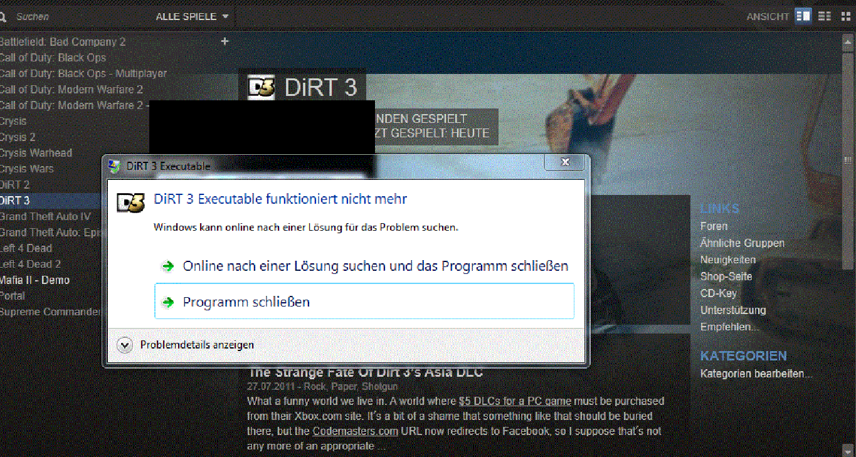Select Portal in the games list
Image resolution: width=856 pixels, height=457 pixels.
tap(13, 296)
